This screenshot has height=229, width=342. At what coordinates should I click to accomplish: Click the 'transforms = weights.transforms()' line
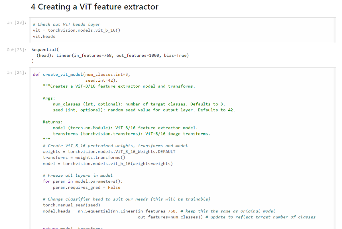[84, 158]
